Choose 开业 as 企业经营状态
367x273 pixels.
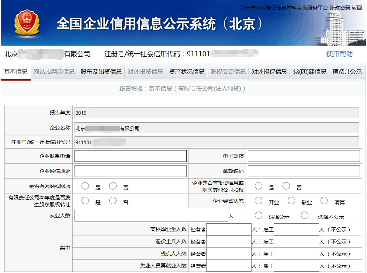[259, 201]
